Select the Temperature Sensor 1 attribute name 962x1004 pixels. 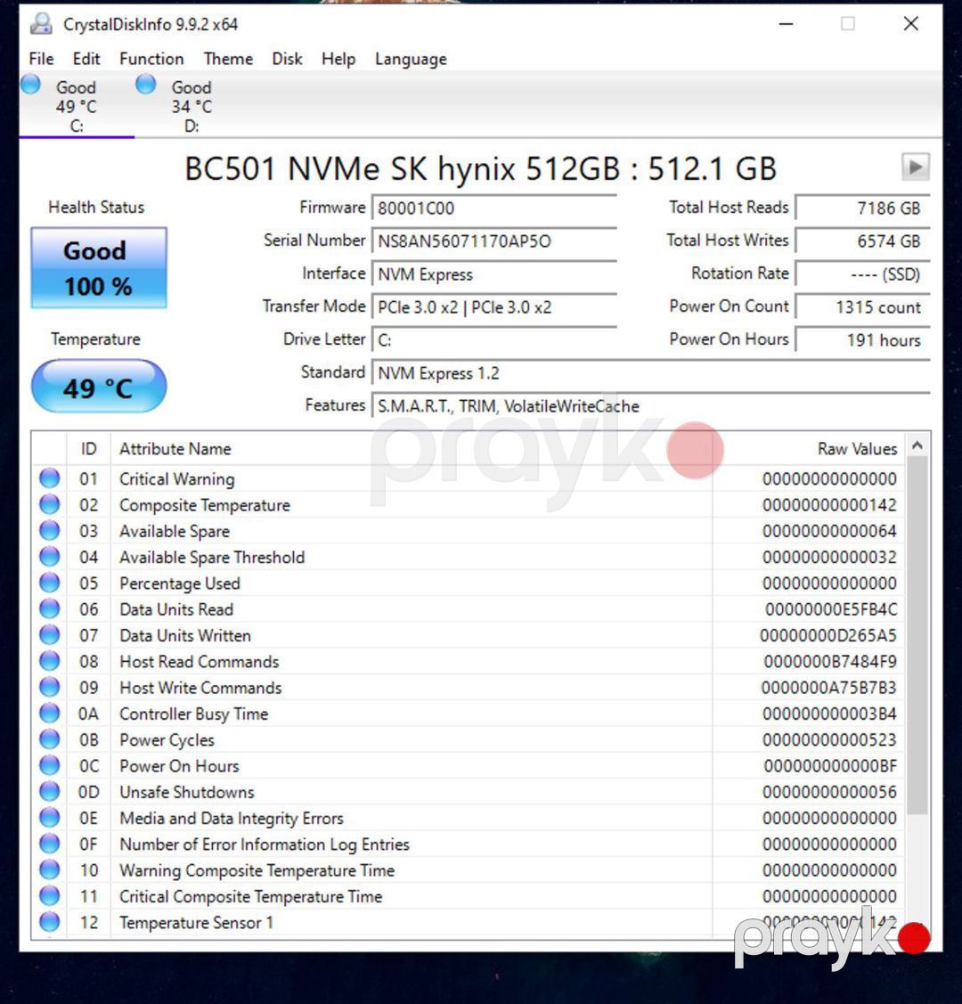[x=197, y=923]
